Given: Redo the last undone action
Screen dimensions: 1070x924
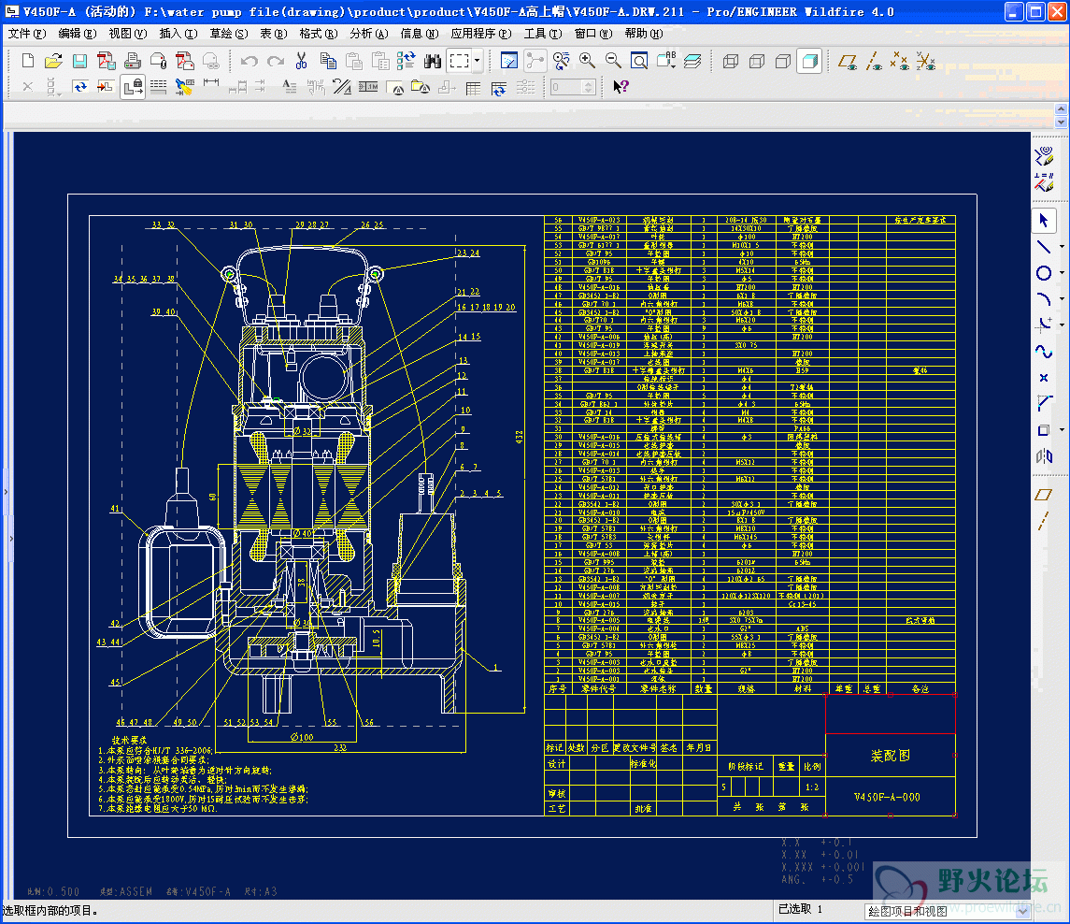Looking at the screenshot, I should 276,62.
